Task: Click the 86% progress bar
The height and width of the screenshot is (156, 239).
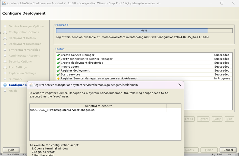Action: 144,31
